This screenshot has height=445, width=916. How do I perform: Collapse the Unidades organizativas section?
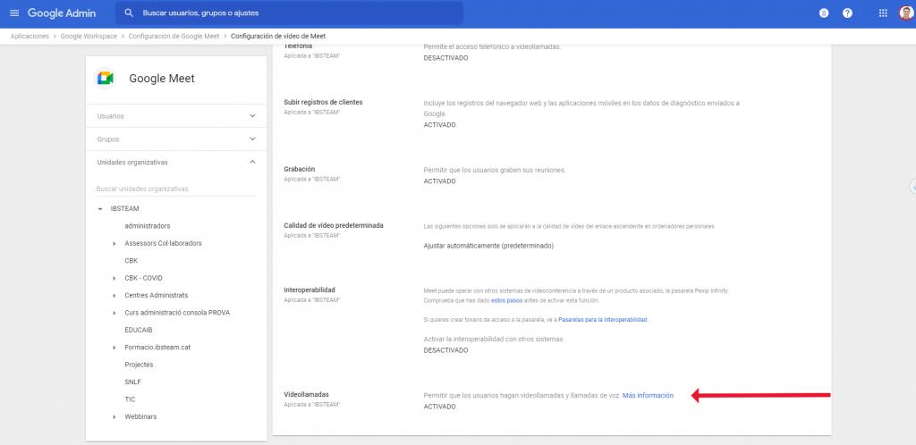252,162
